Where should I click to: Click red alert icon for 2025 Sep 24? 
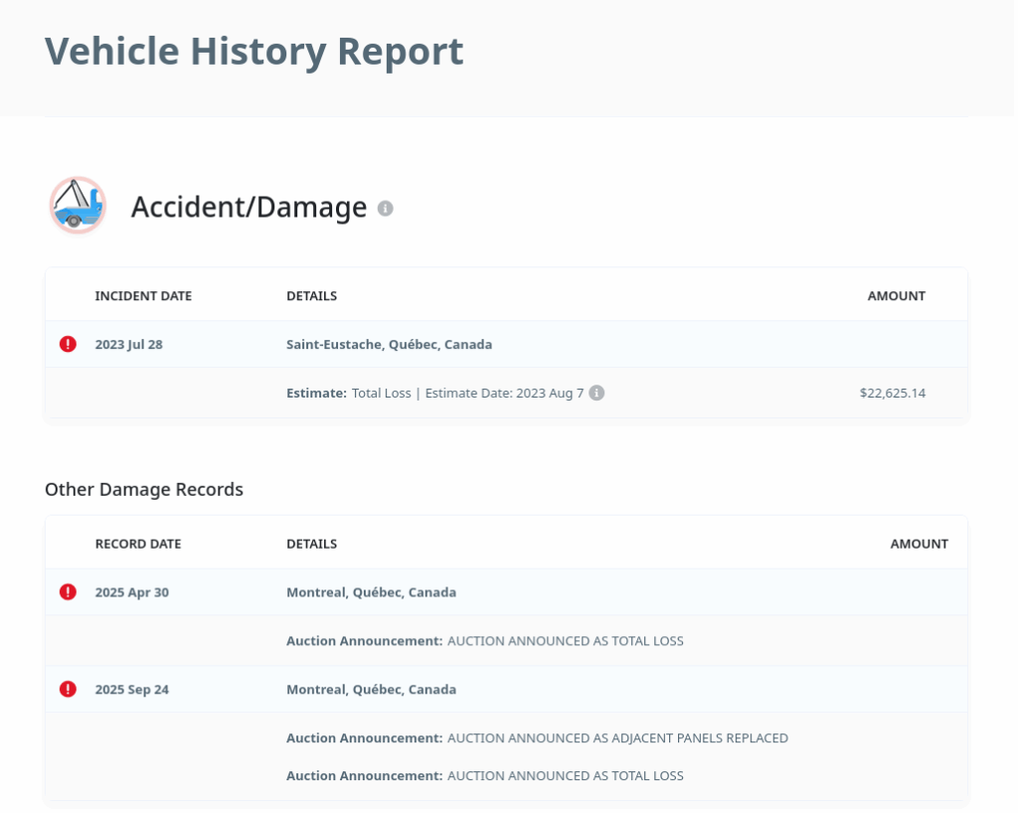(x=68, y=689)
